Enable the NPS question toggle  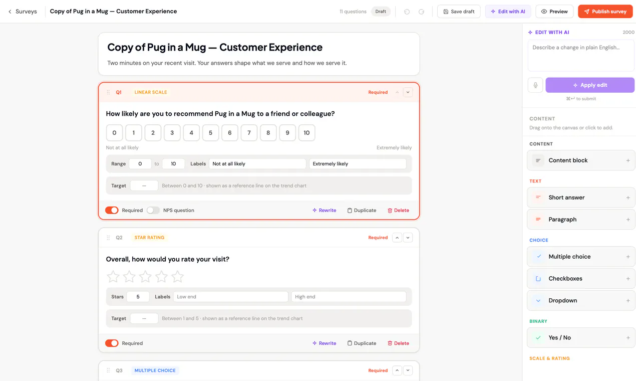pyautogui.click(x=153, y=211)
